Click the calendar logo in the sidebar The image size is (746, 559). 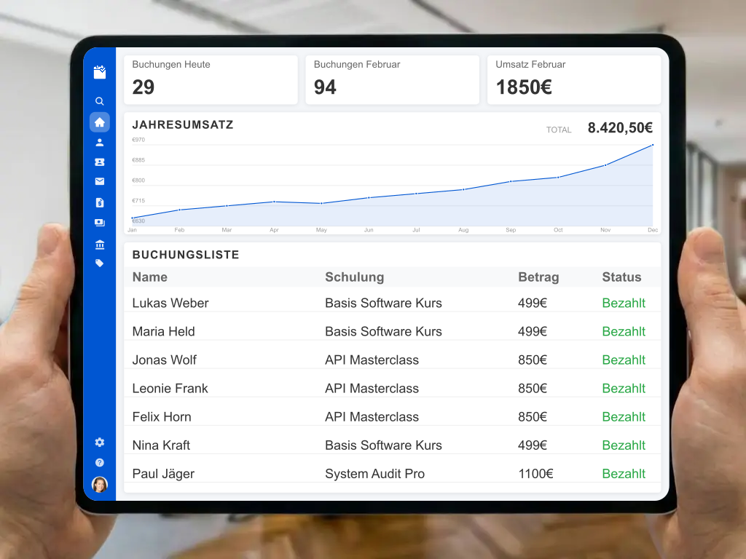[x=100, y=71]
